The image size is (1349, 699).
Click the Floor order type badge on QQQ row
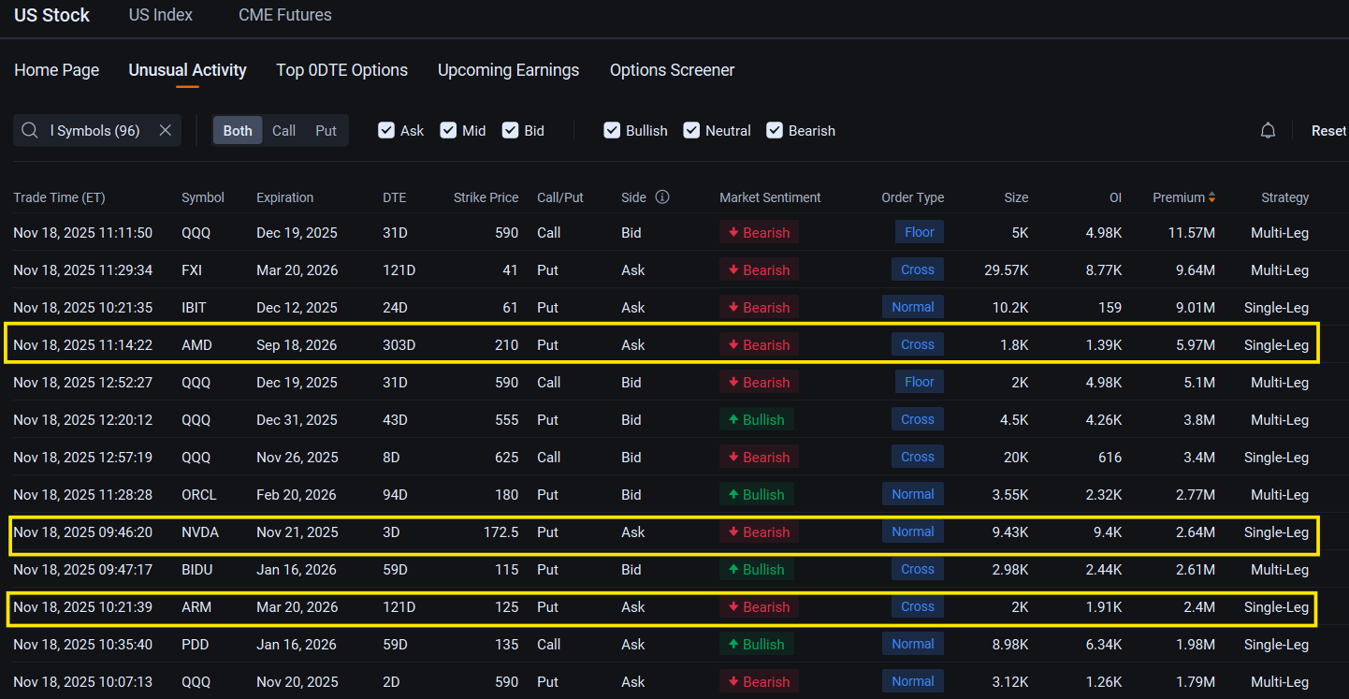tap(919, 231)
